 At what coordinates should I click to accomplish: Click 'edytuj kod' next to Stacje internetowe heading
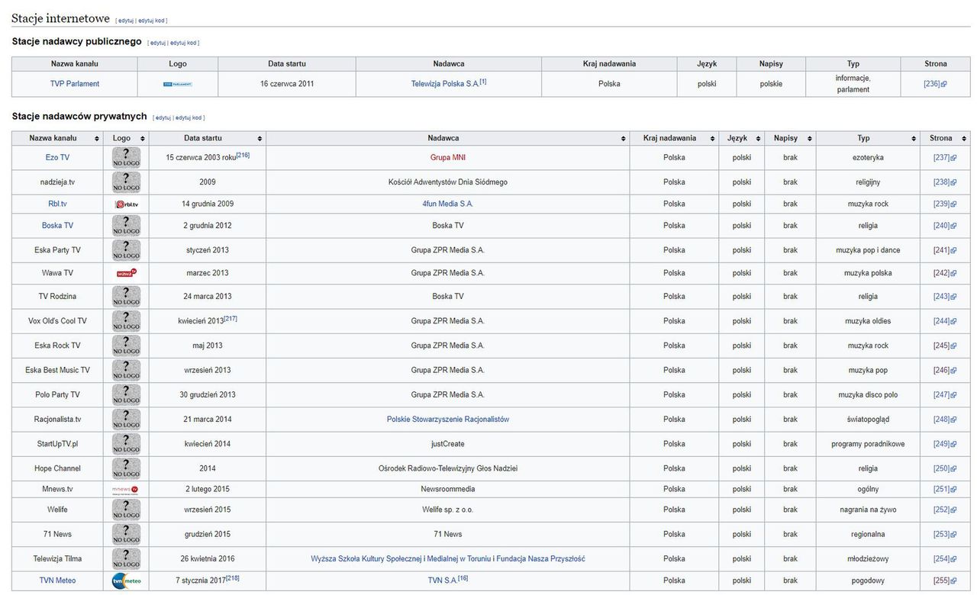(x=151, y=21)
